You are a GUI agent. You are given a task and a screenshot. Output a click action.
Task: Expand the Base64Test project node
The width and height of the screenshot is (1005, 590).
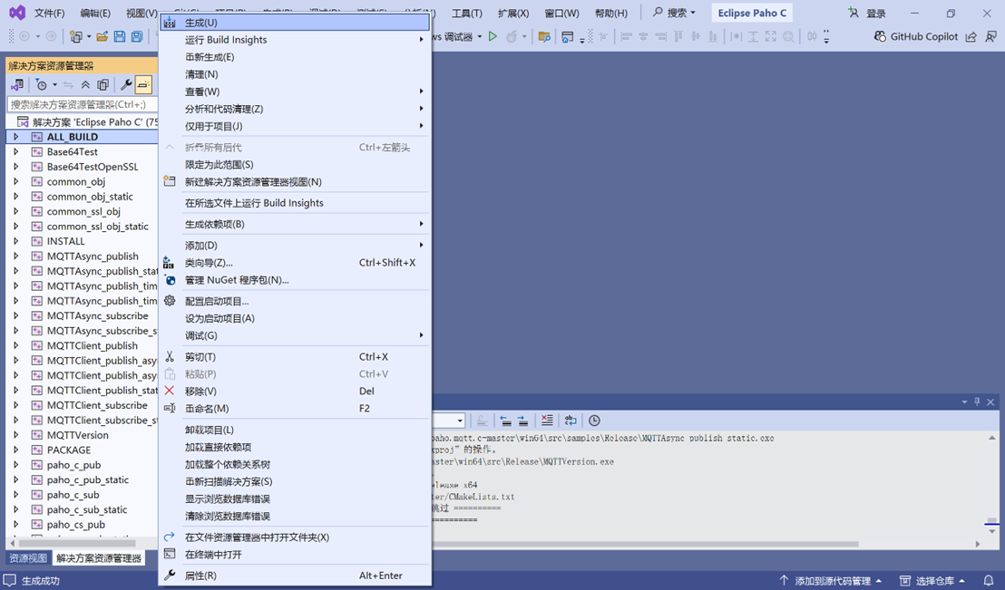[16, 152]
